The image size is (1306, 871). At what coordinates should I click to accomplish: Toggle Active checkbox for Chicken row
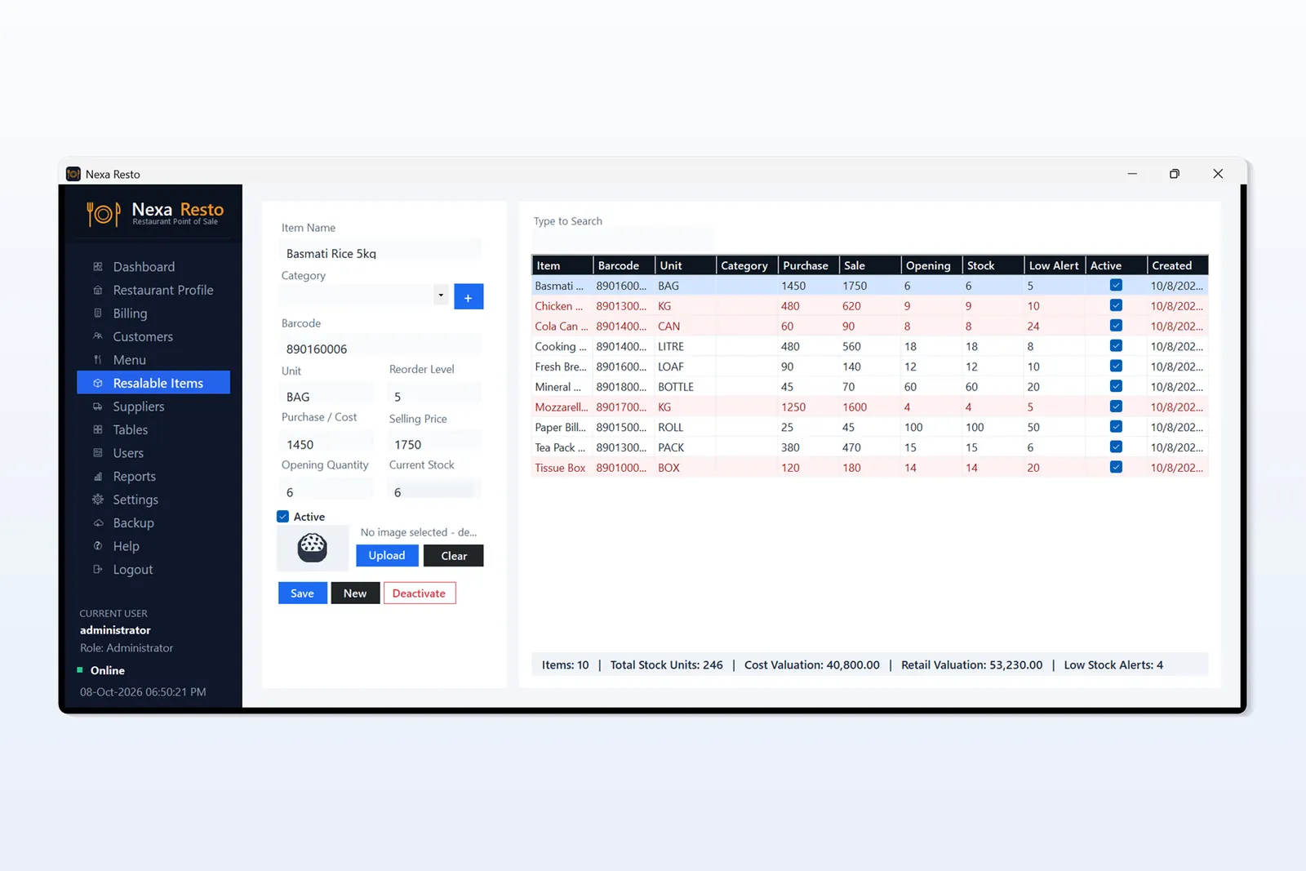[1116, 305]
